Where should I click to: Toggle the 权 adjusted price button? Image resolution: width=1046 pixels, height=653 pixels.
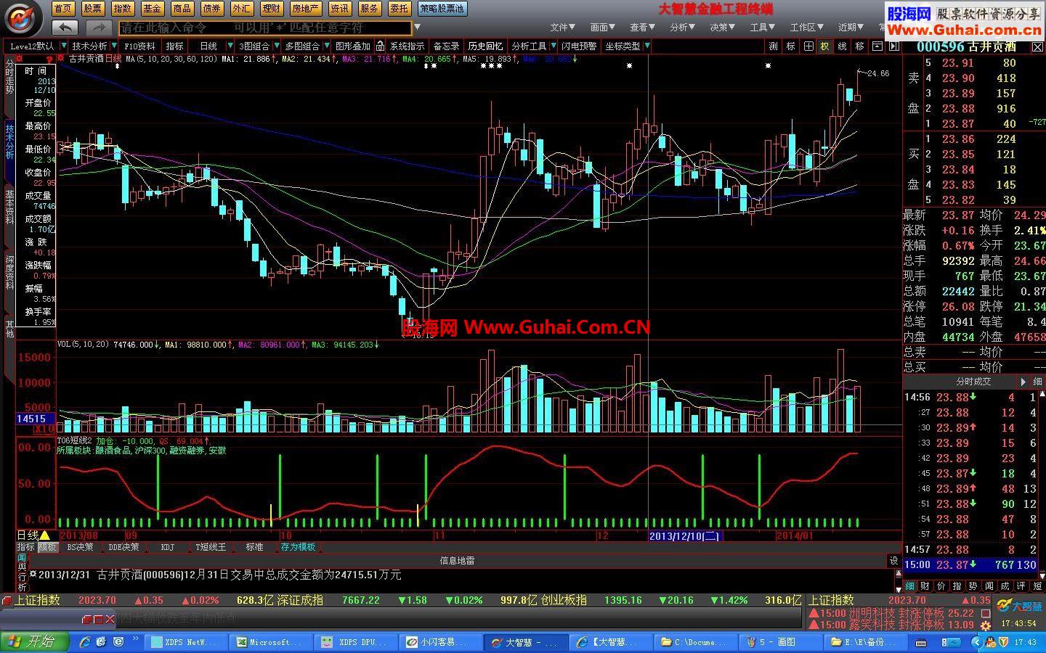tap(824, 46)
